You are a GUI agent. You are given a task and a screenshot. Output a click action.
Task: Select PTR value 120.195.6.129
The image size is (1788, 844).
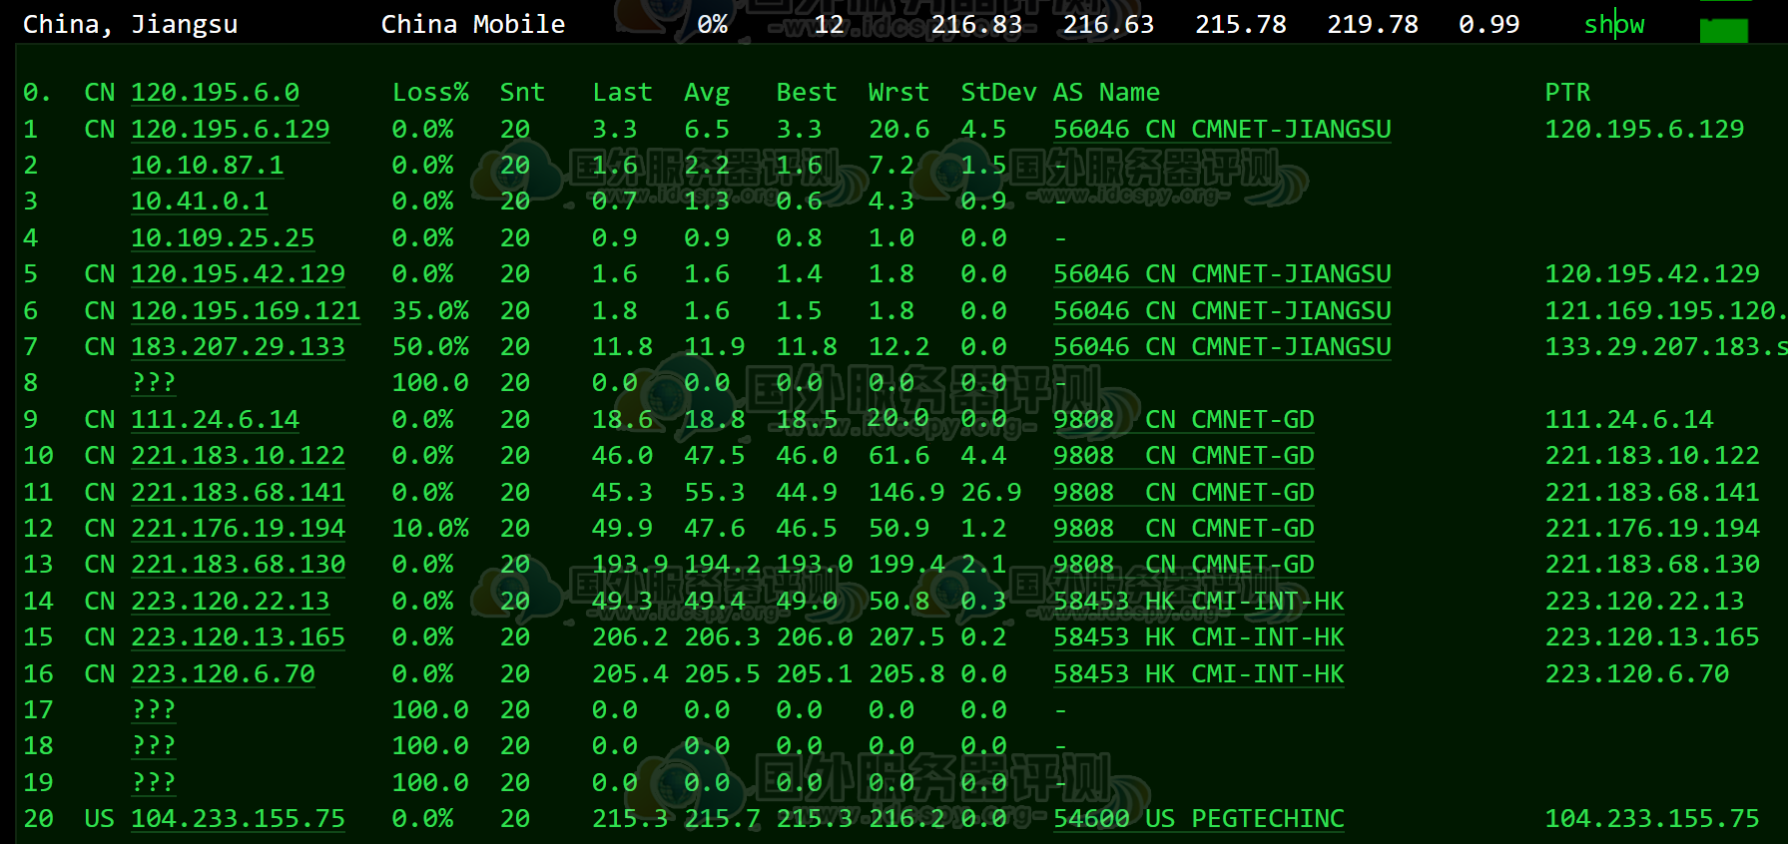1644,130
